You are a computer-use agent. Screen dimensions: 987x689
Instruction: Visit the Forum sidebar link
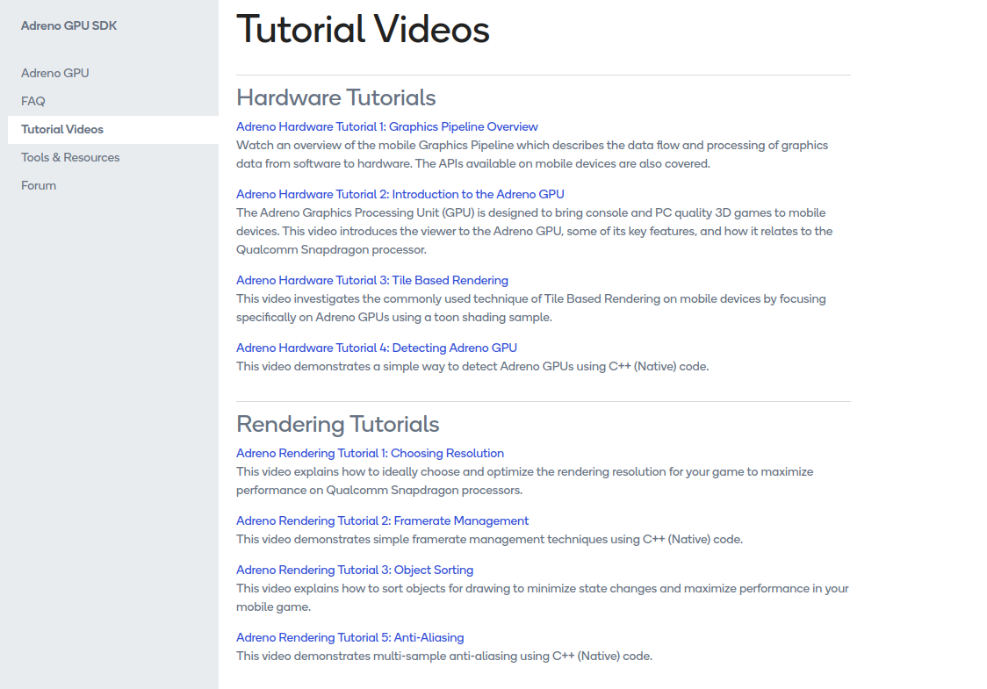pyautogui.click(x=39, y=185)
